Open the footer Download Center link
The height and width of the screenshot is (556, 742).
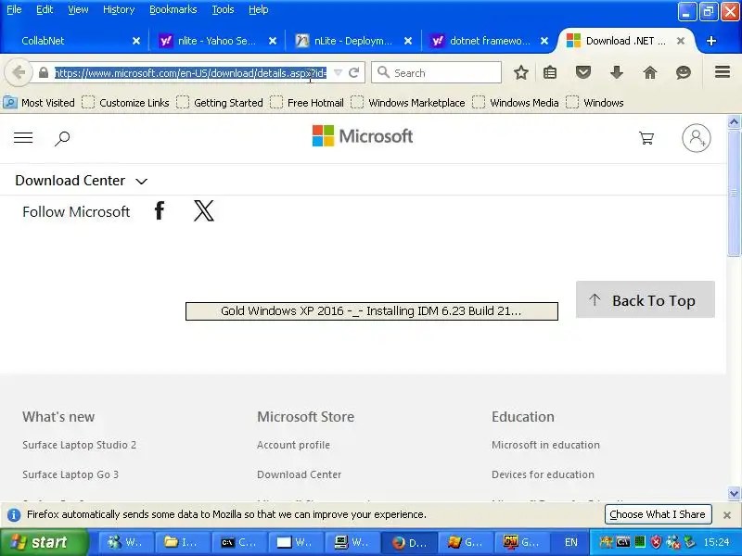tap(299, 474)
